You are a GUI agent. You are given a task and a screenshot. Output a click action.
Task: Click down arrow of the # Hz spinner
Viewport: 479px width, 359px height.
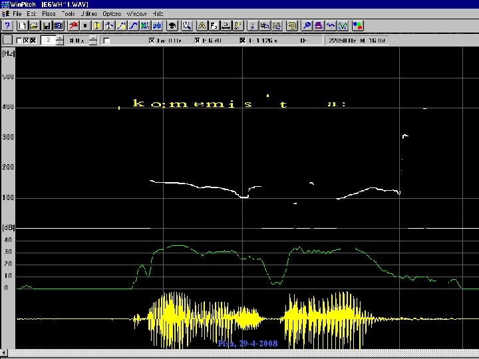(94, 43)
